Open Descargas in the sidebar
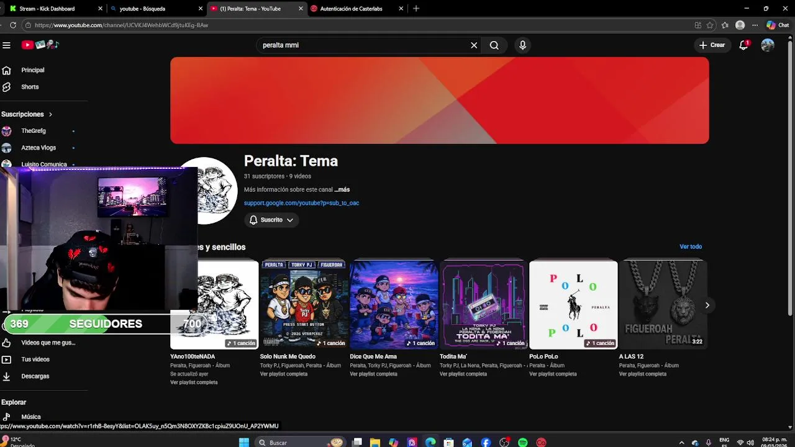The image size is (795, 447). click(x=35, y=376)
